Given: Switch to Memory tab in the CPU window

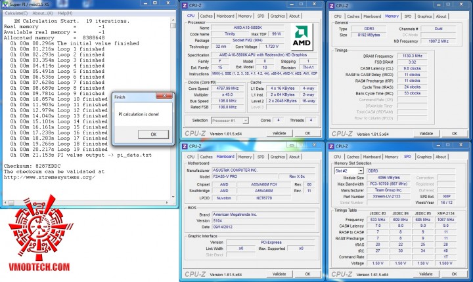Looking at the screenshot, I should point(244,16).
